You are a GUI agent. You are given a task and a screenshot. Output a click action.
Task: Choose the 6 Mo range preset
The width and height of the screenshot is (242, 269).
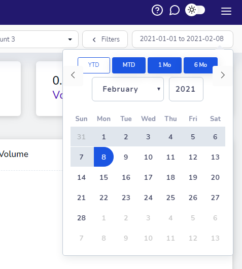click(x=200, y=65)
